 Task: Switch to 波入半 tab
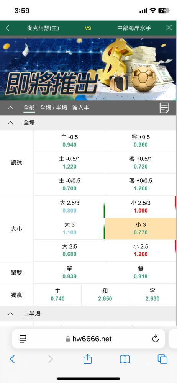tap(81, 108)
